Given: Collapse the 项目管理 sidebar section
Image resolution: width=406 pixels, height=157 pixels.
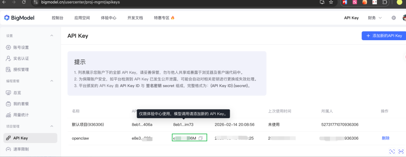Looking at the screenshot, I should (52, 126).
